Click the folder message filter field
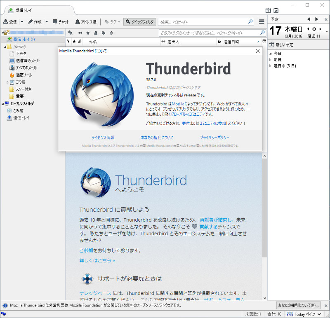 212,33
